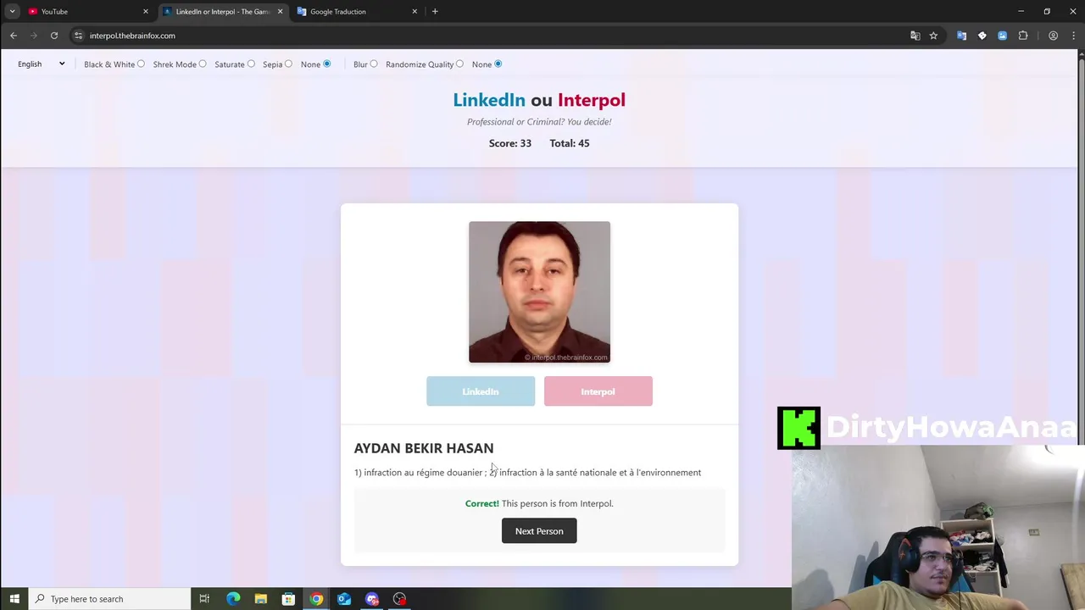Open Microsoft Store from the taskbar
The width and height of the screenshot is (1085, 610).
point(288,599)
